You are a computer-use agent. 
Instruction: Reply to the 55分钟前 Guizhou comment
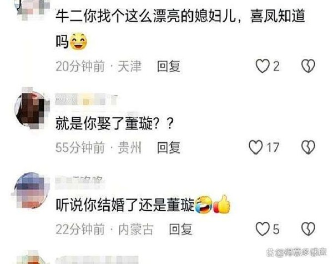(169, 147)
